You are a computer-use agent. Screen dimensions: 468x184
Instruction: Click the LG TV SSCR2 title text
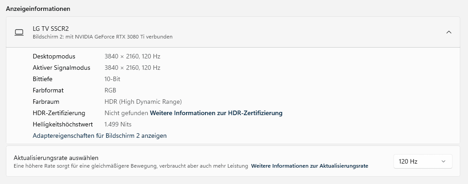click(x=50, y=29)
